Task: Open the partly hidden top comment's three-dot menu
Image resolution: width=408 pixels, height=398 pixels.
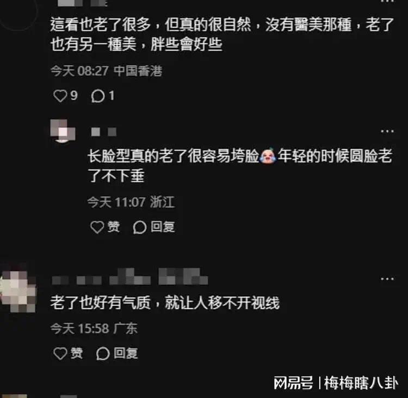Action: (387, 1)
